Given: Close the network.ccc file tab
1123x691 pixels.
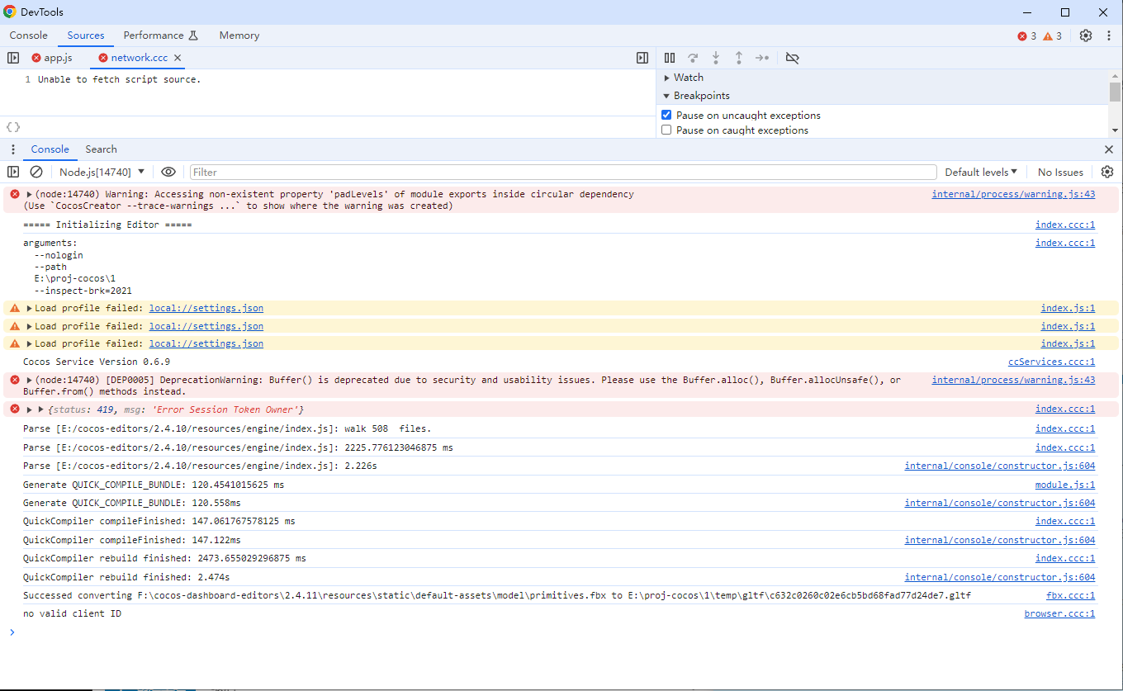Looking at the screenshot, I should tap(178, 58).
